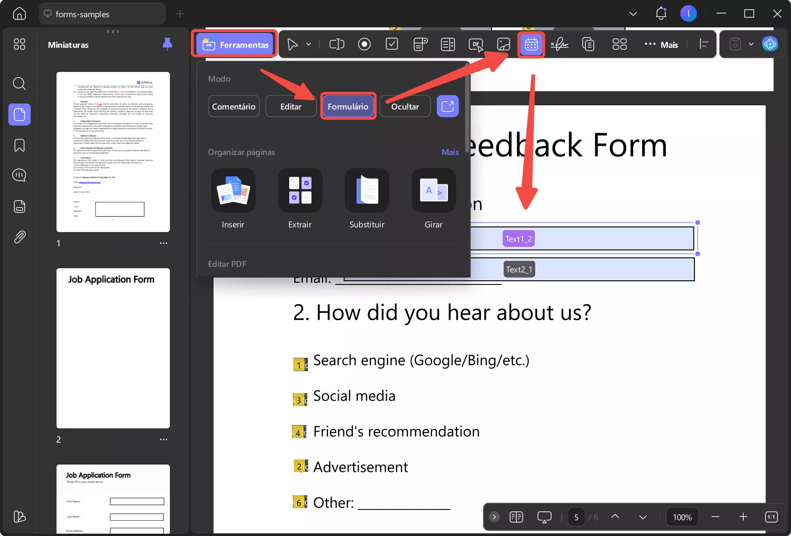The width and height of the screenshot is (791, 536).
Task: Open the bookmarks panel in the sidebar
Action: [19, 145]
